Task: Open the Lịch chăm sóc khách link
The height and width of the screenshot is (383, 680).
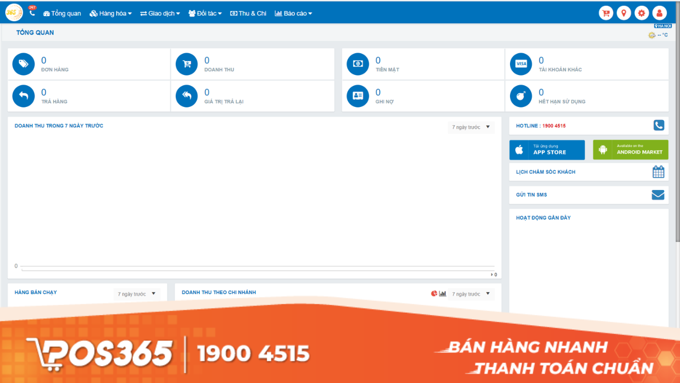Action: pyautogui.click(x=546, y=172)
